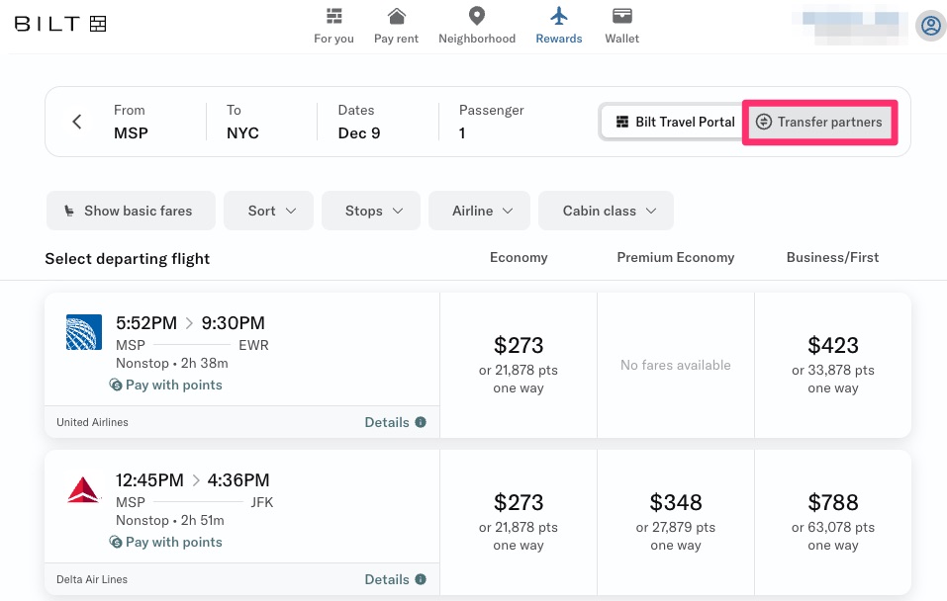Viewport: 947px width, 601px height.
Task: Open the For you section
Action: pyautogui.click(x=333, y=26)
